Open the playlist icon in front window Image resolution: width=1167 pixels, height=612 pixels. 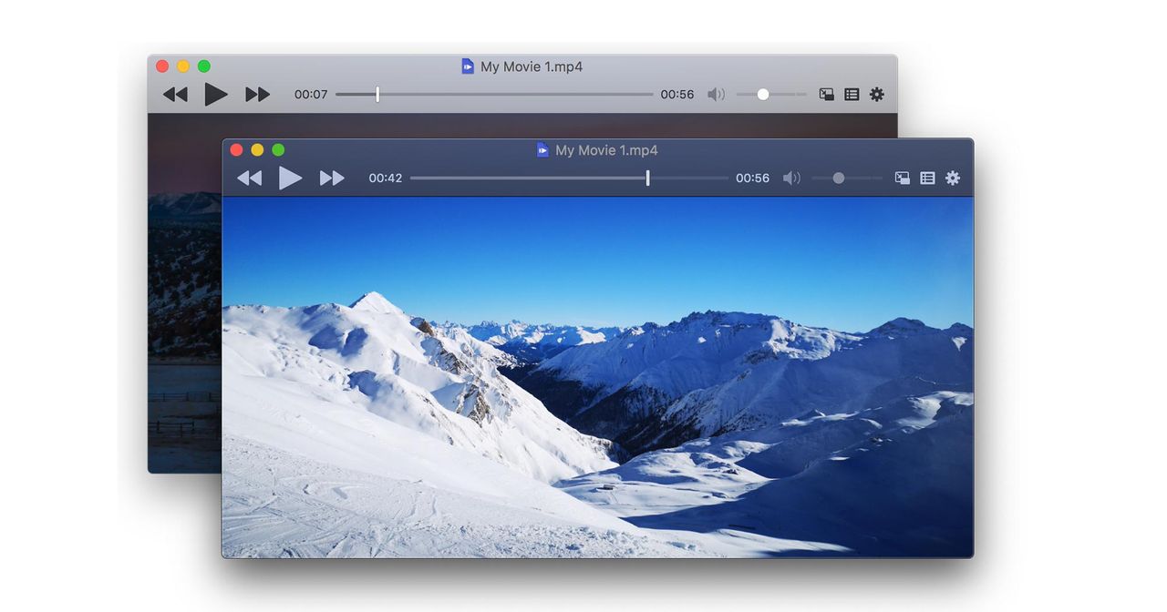point(927,178)
